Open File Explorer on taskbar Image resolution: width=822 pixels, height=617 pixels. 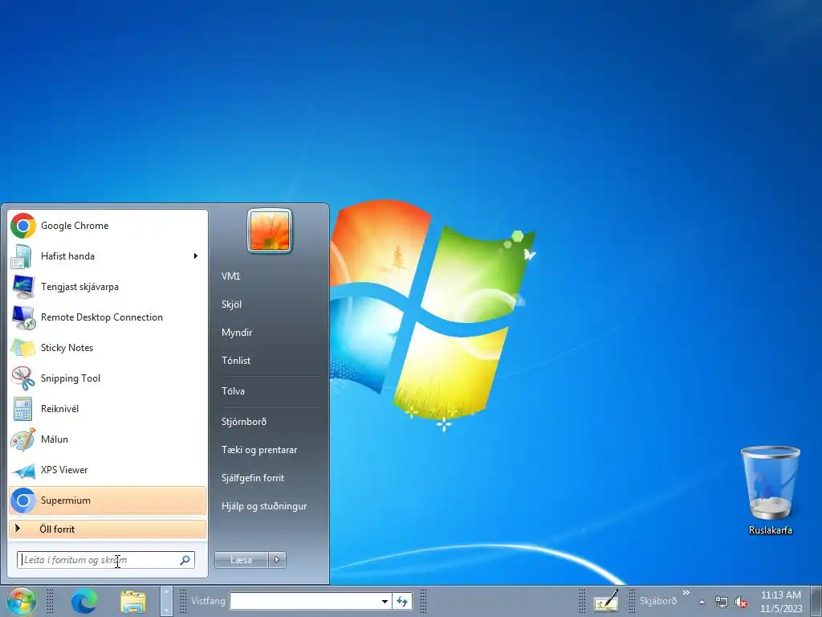(x=133, y=601)
